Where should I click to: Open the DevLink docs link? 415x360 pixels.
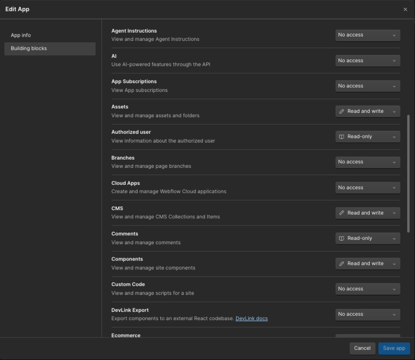[251, 318]
